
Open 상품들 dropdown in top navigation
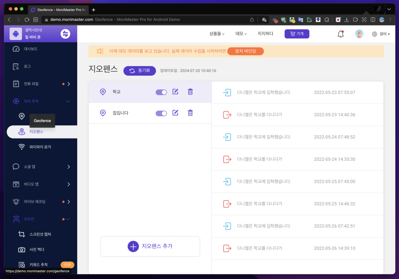217,33
